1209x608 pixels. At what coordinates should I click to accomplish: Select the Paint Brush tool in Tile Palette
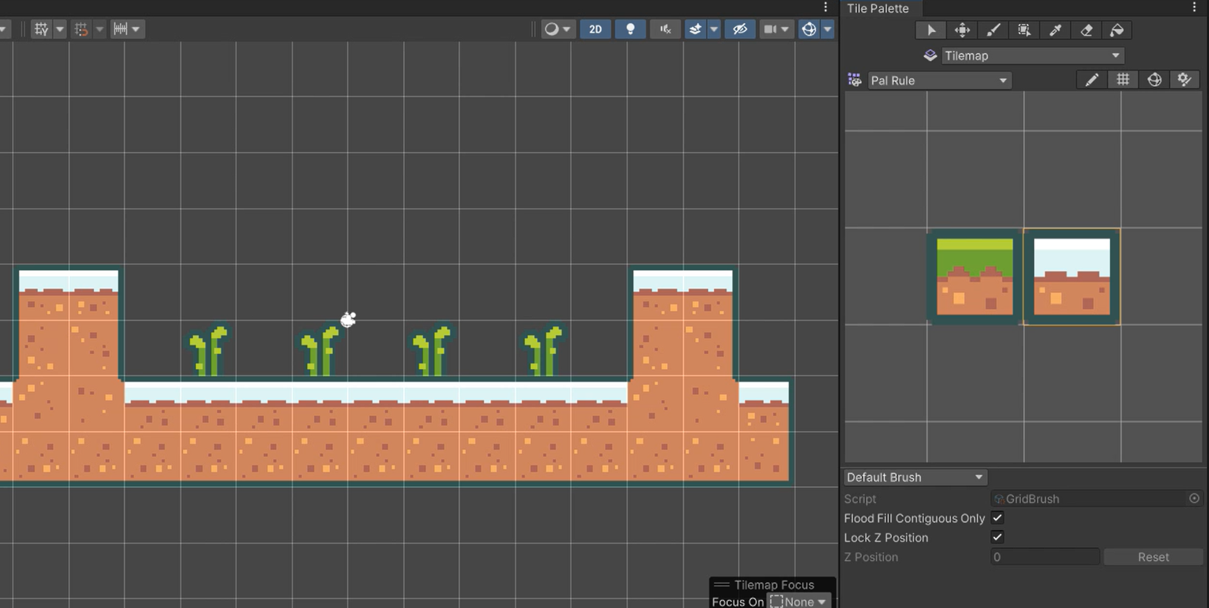[x=993, y=30]
